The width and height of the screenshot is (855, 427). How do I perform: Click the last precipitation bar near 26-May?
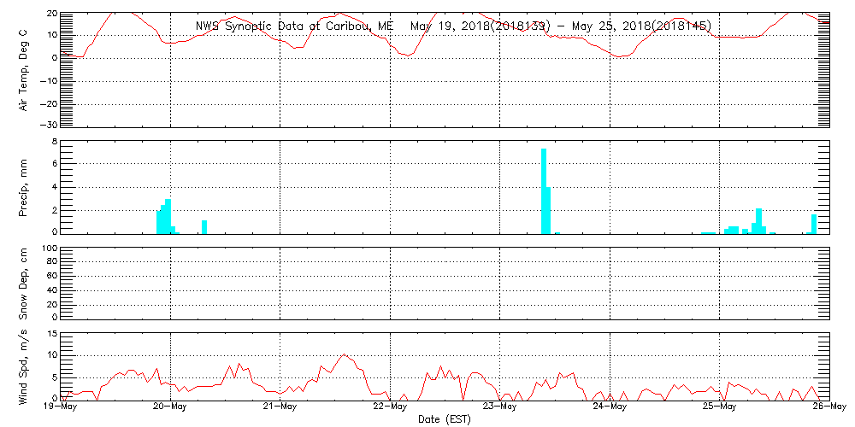pos(814,223)
